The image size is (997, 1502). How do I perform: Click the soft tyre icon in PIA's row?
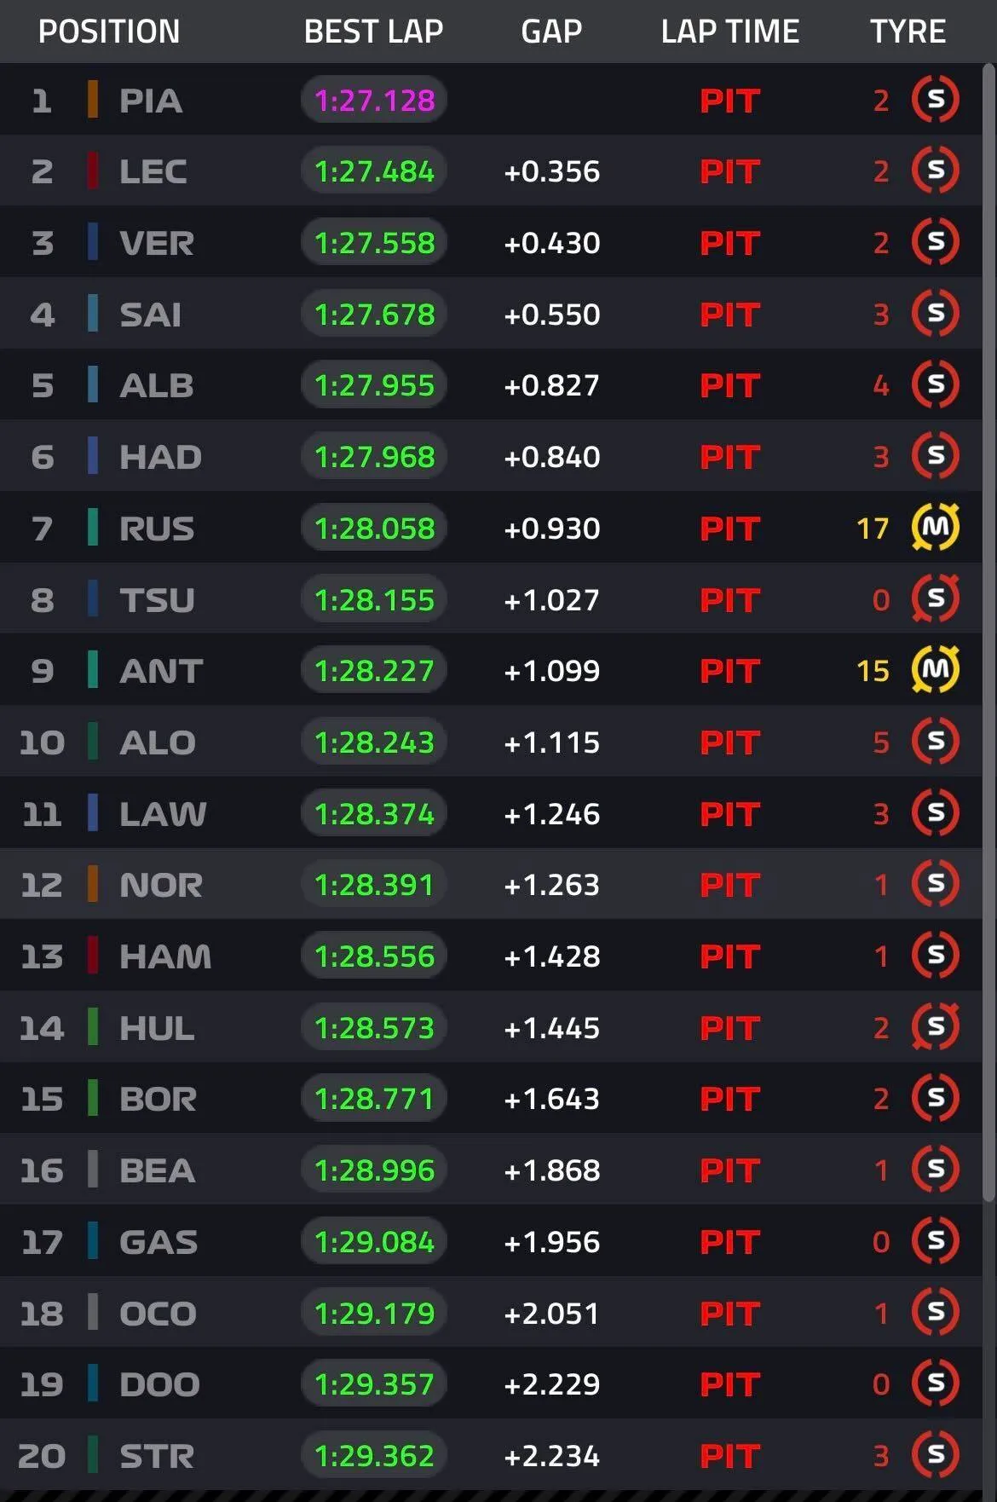pos(935,100)
